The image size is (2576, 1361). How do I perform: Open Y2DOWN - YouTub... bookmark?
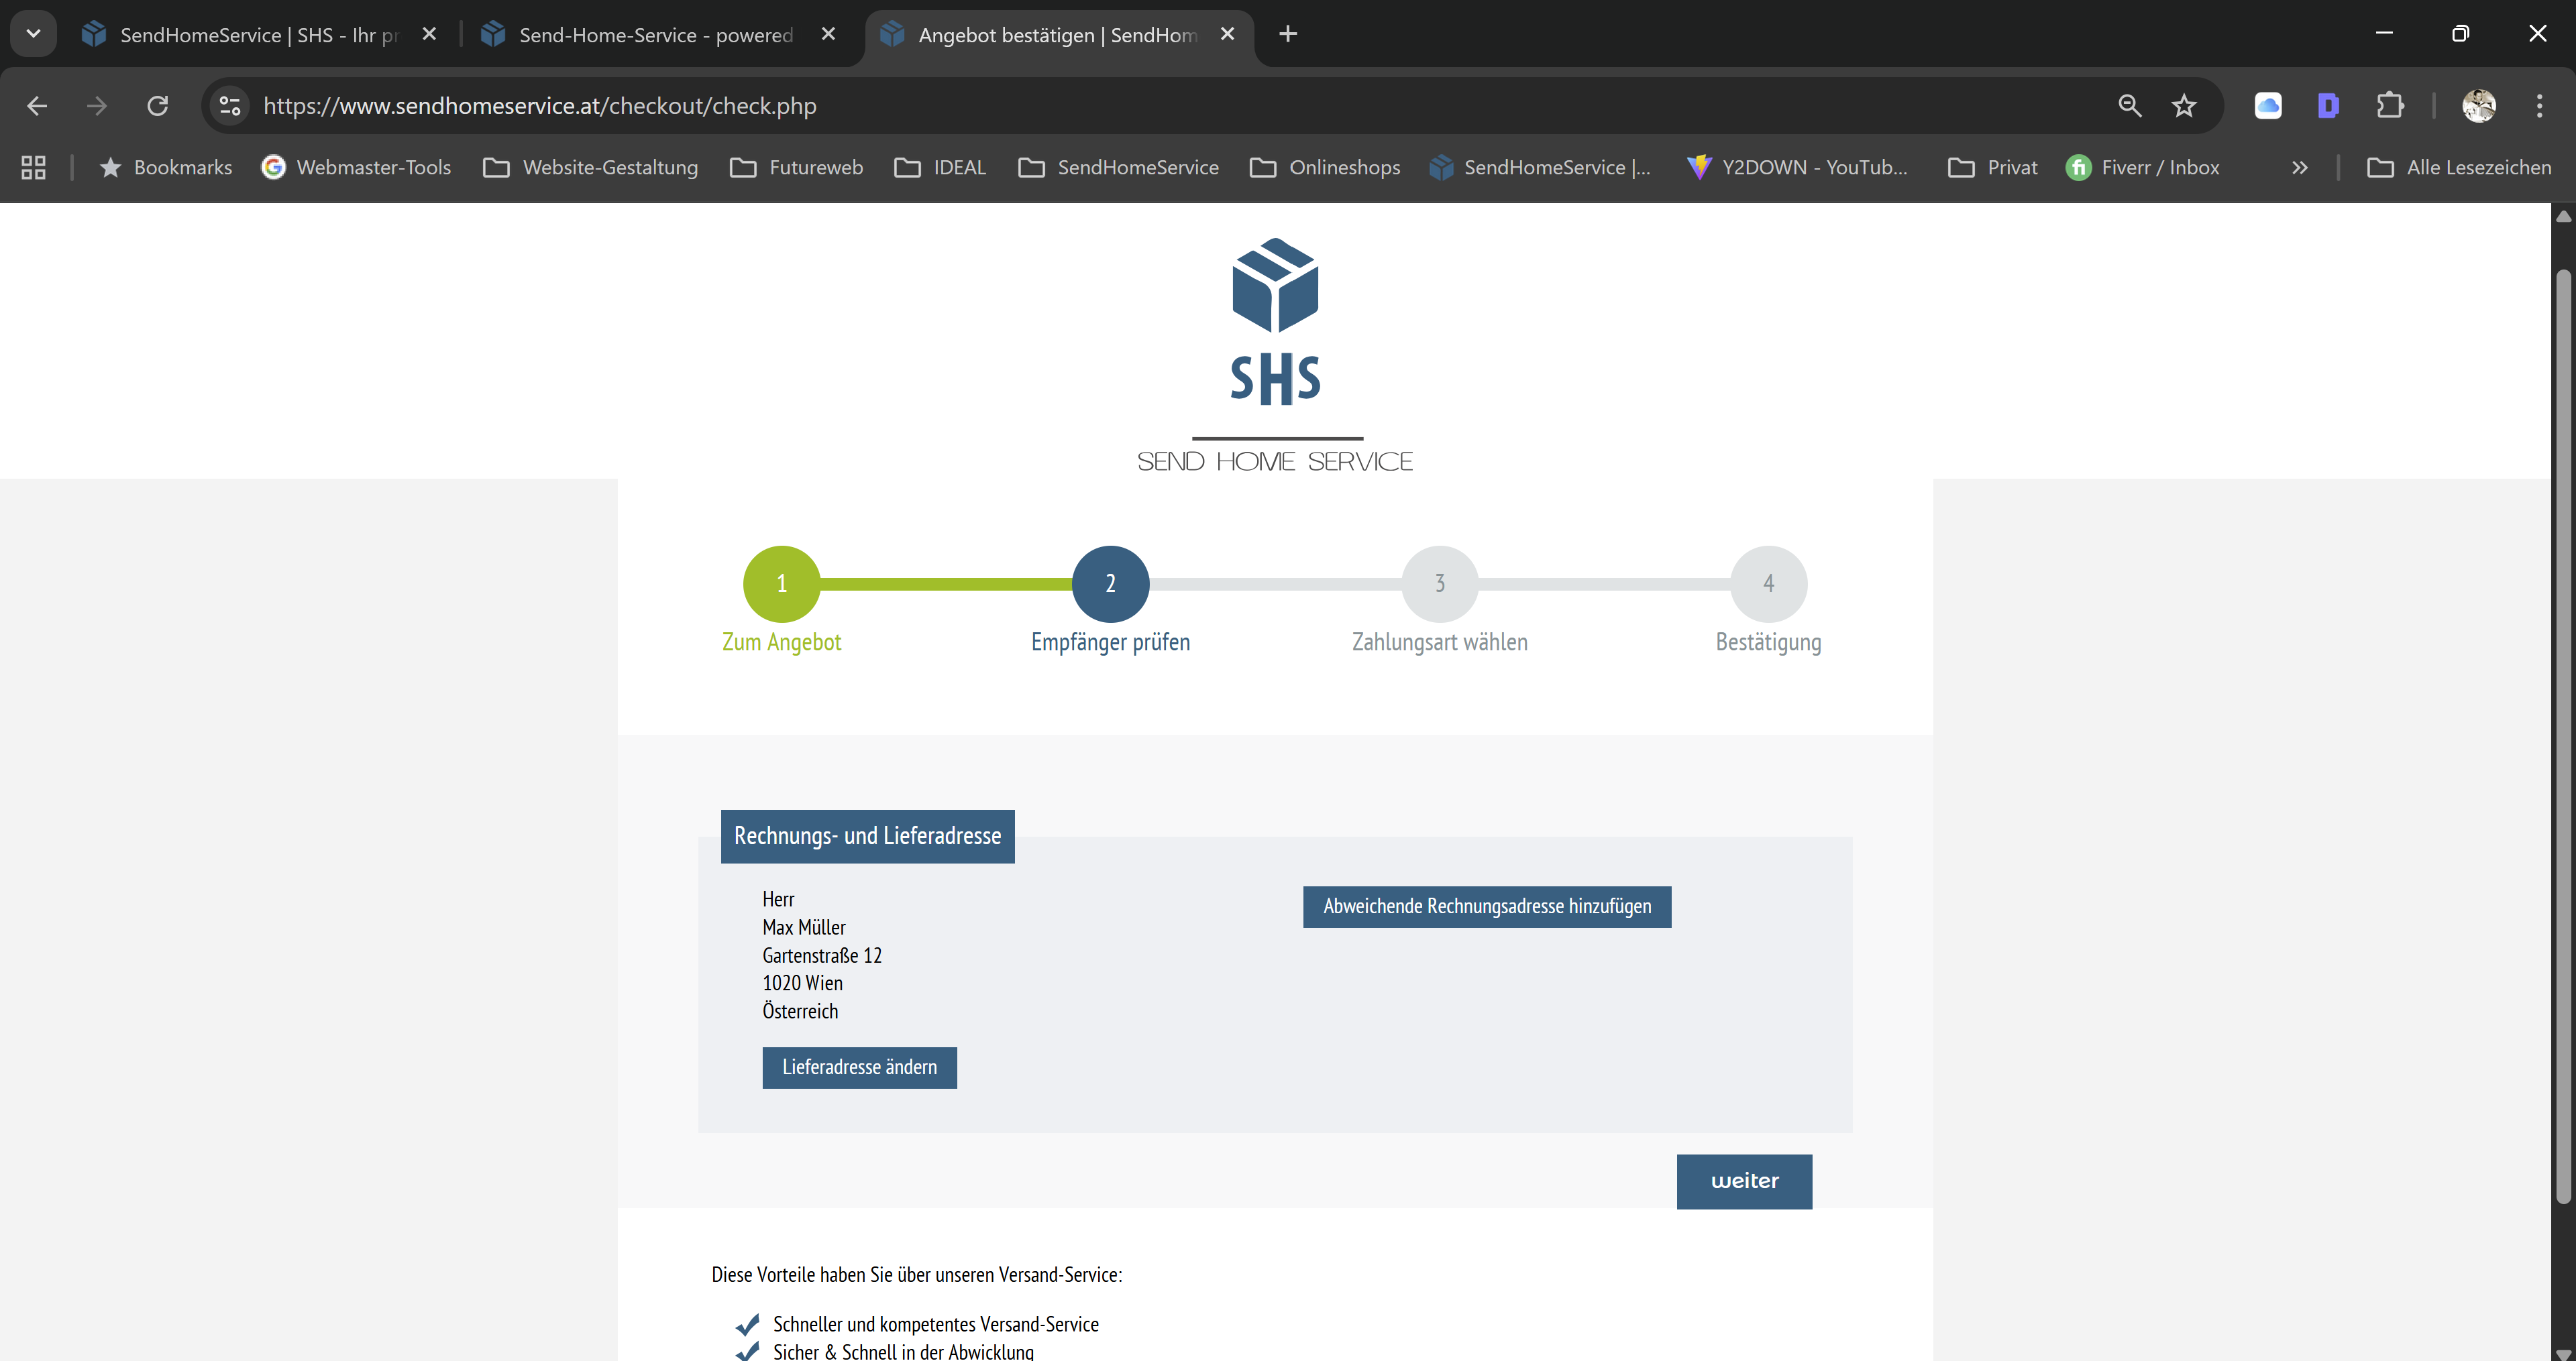[x=1797, y=168]
